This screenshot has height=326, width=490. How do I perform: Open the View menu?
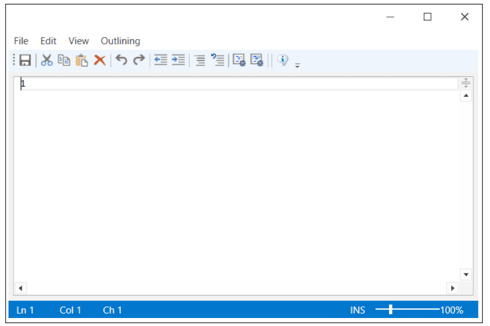tap(79, 41)
